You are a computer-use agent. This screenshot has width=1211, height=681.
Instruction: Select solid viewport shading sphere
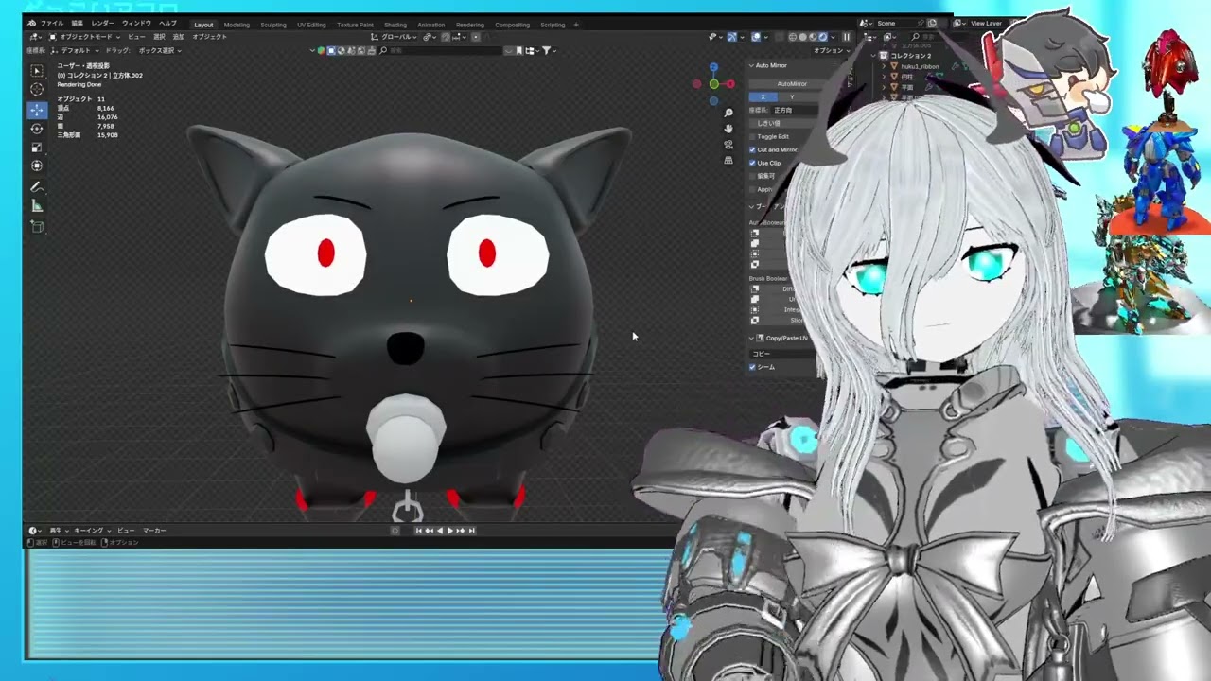[x=802, y=37]
